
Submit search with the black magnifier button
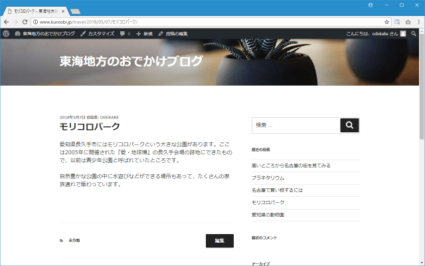(x=349, y=125)
